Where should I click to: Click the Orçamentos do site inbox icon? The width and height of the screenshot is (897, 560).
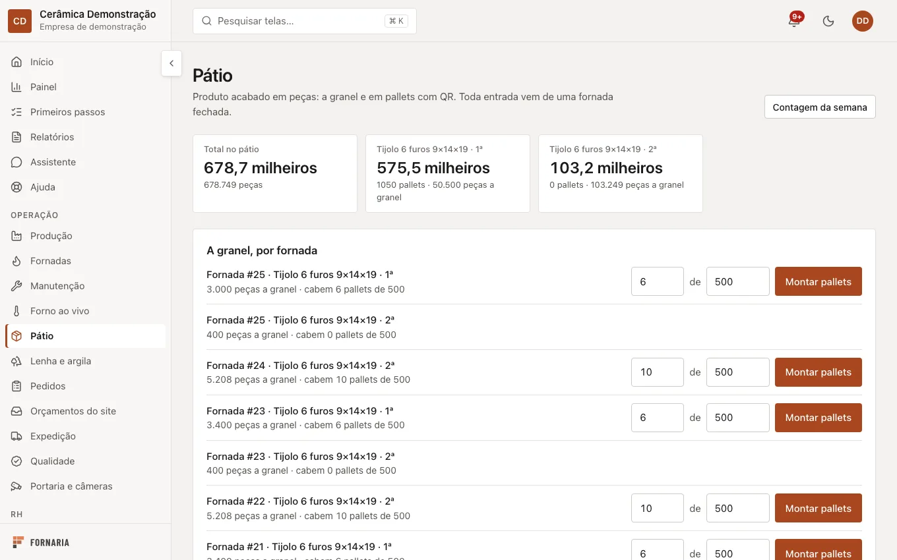coord(16,411)
